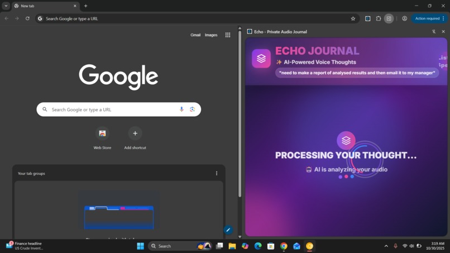Close the Echo side panel
This screenshot has height=253, width=450.
[443, 32]
